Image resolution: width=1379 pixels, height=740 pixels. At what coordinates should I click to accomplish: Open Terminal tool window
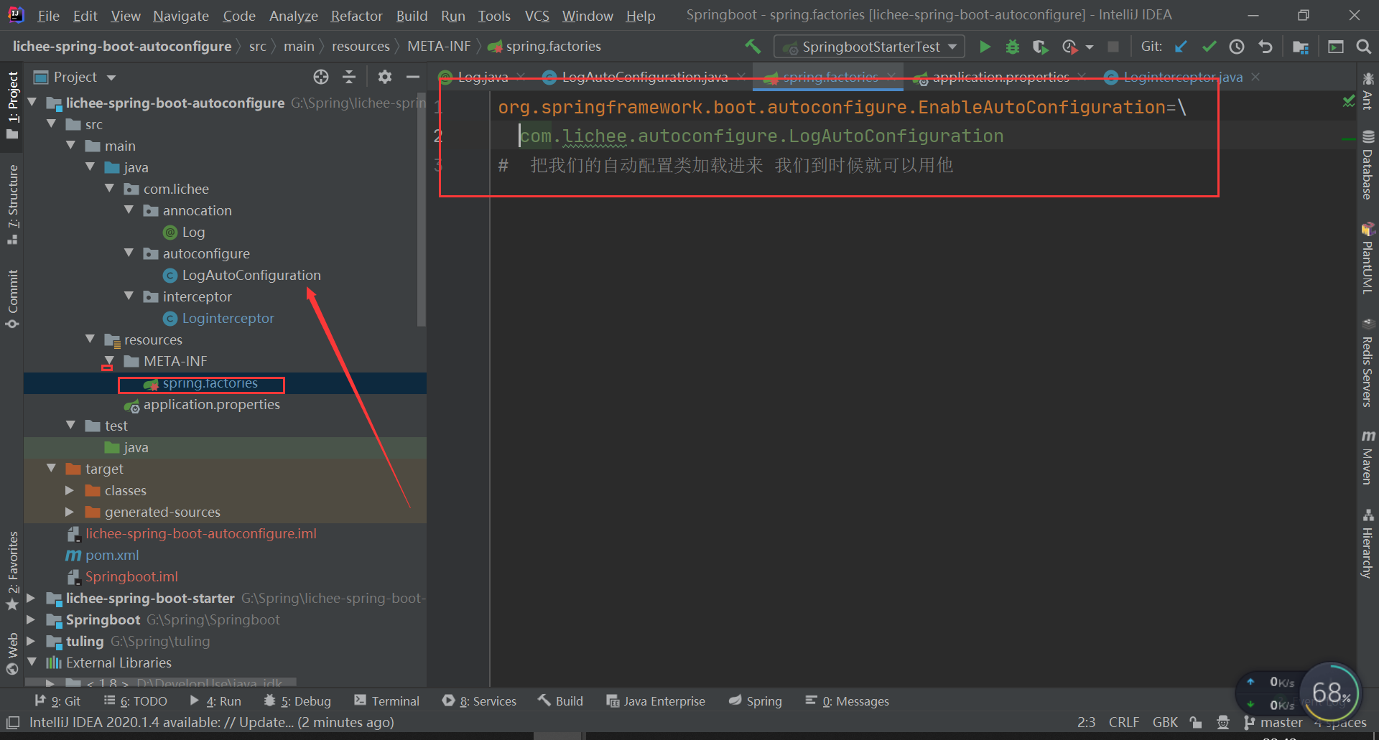[387, 701]
